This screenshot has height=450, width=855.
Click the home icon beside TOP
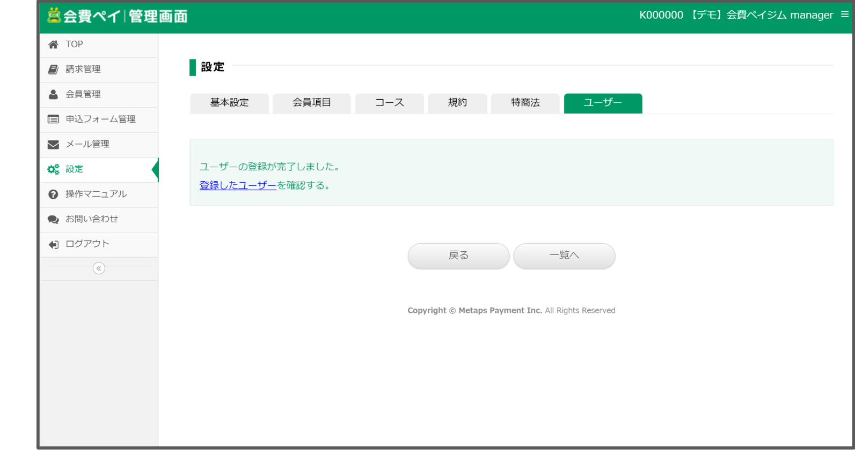click(x=53, y=44)
